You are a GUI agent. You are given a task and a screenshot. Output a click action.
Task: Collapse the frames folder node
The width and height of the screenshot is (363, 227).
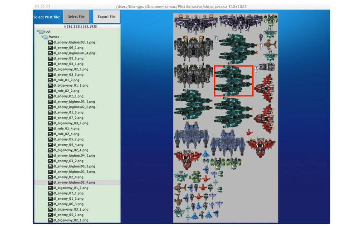(x=42, y=37)
